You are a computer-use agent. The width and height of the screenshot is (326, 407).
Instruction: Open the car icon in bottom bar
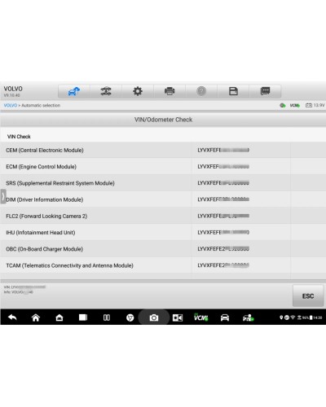tap(225, 317)
